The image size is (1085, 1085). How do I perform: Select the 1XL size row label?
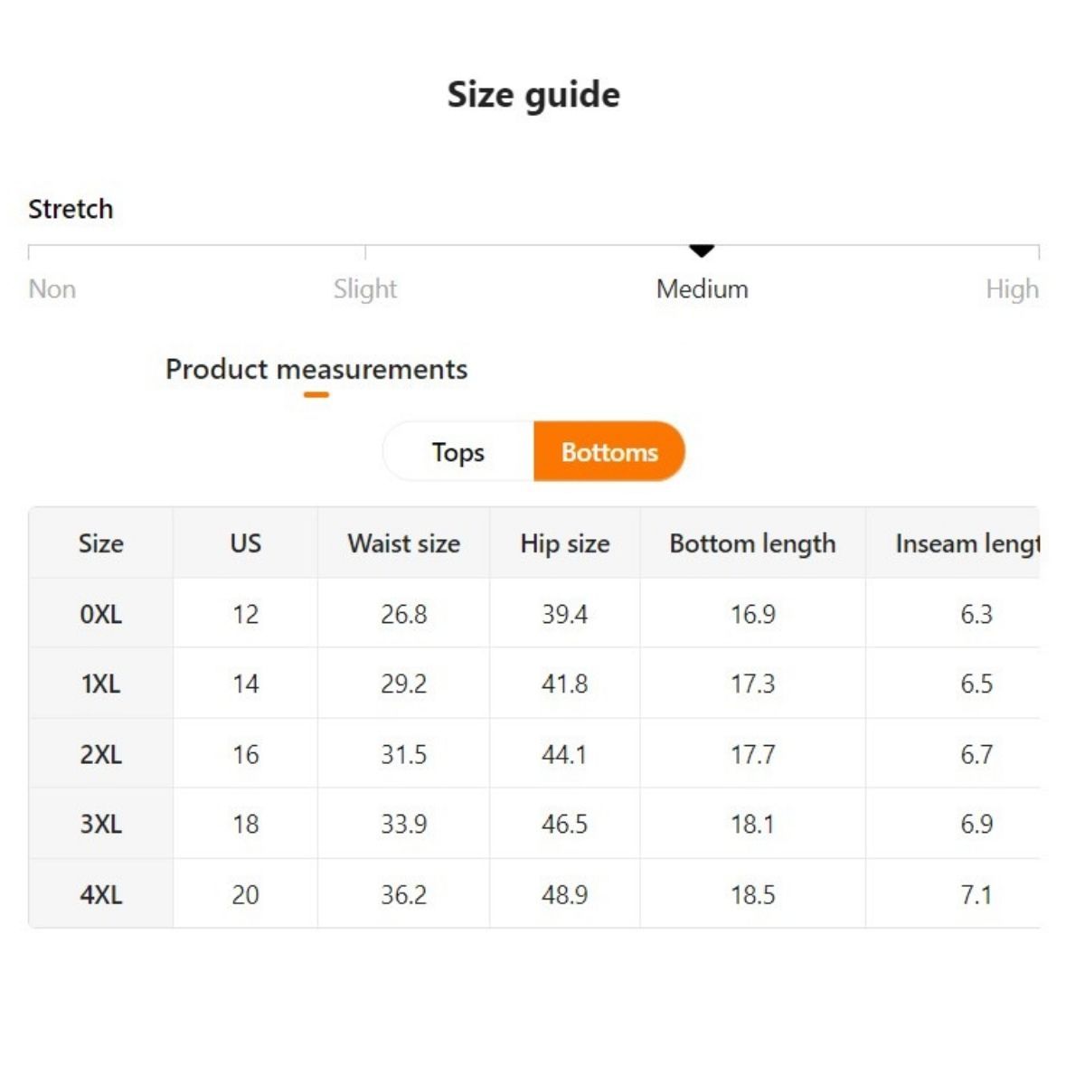[x=100, y=684]
